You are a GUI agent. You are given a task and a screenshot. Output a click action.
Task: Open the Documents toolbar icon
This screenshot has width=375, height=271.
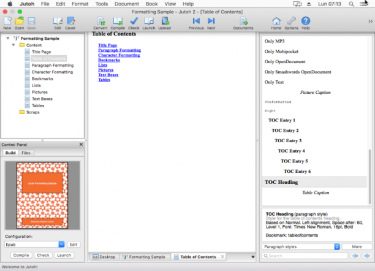click(x=243, y=23)
